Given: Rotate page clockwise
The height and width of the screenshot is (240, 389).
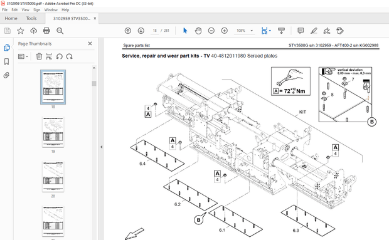Looking at the screenshot, I should point(69,56).
